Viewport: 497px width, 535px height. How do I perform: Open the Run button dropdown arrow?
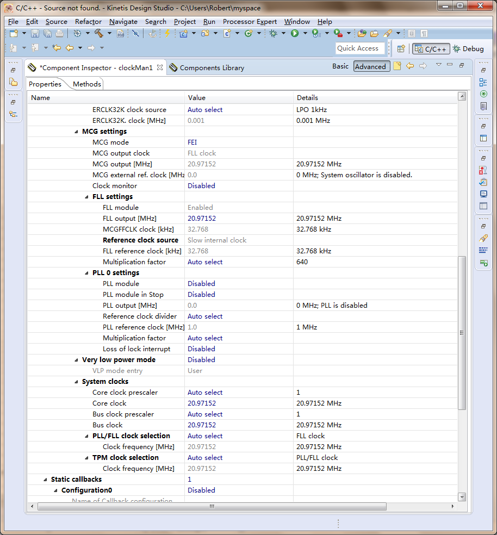(x=305, y=34)
